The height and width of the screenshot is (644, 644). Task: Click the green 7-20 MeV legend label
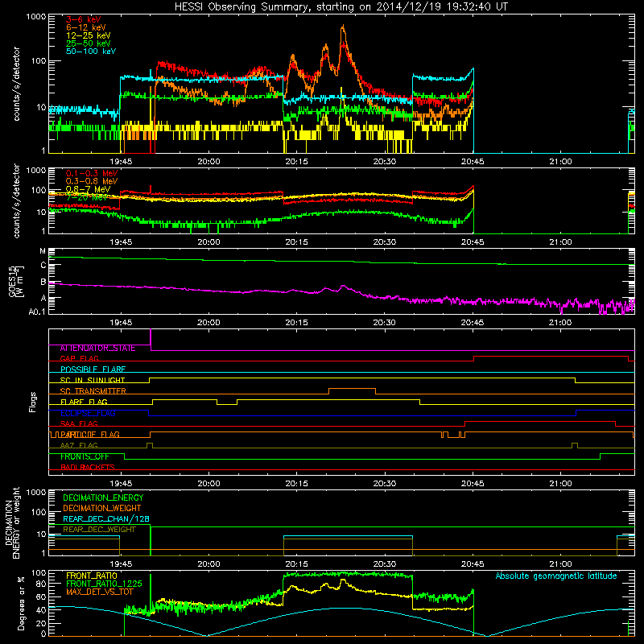87,197
